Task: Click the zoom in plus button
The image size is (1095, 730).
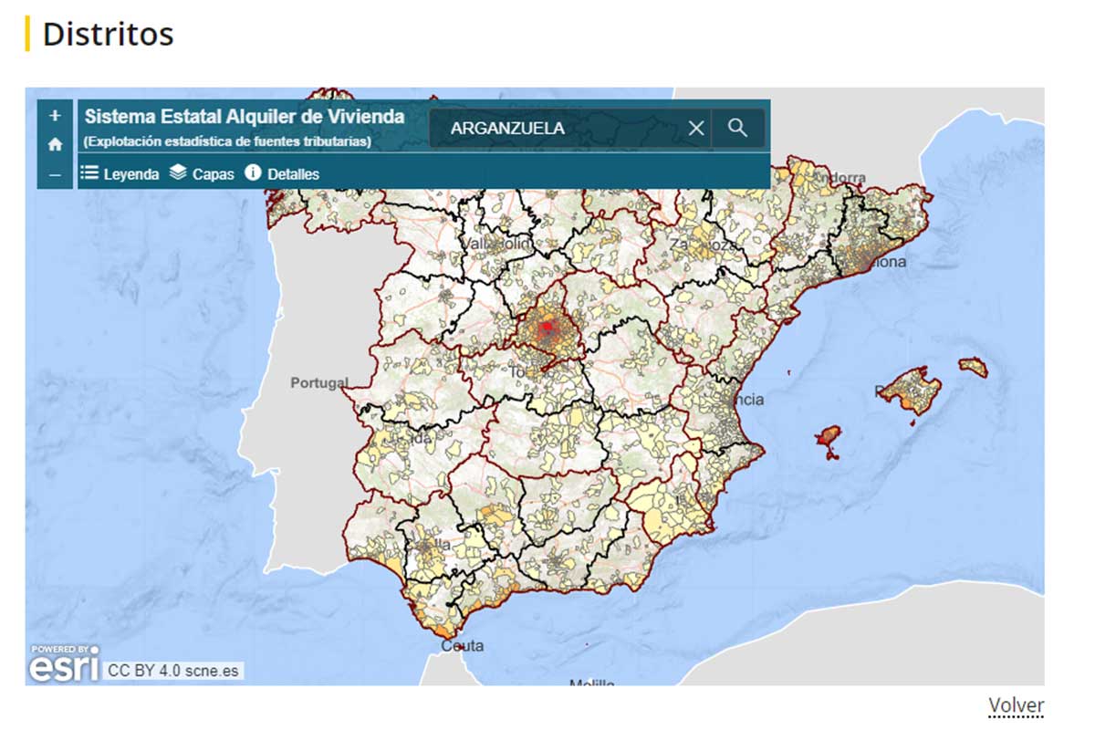Action: pos(55,116)
